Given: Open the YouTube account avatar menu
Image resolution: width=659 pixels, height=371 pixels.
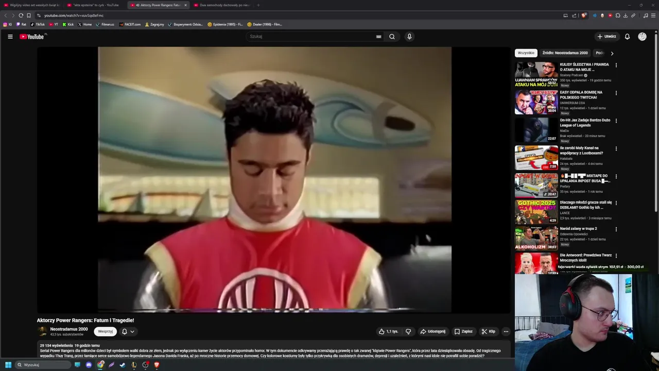Looking at the screenshot, I should click(x=642, y=37).
